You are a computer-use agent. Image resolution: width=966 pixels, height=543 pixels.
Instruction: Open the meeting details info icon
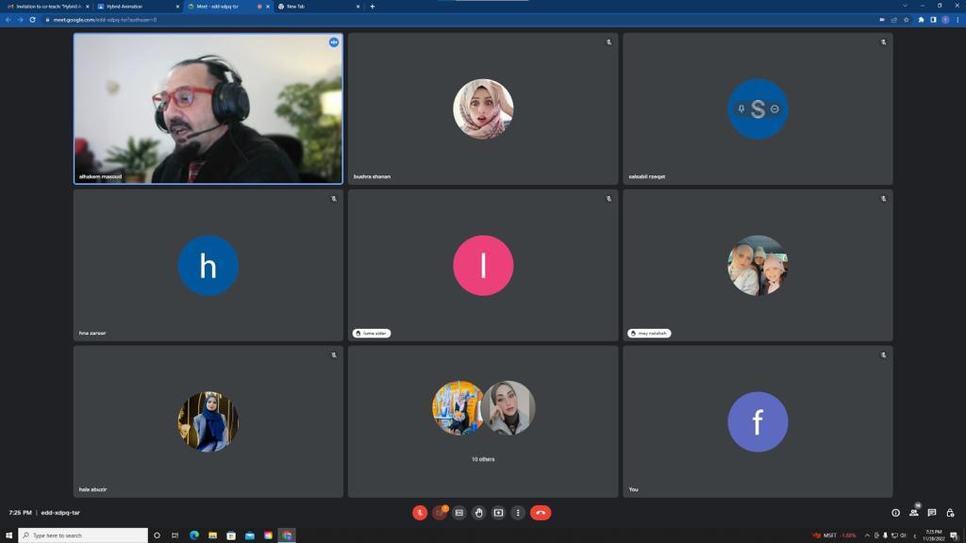tap(895, 513)
